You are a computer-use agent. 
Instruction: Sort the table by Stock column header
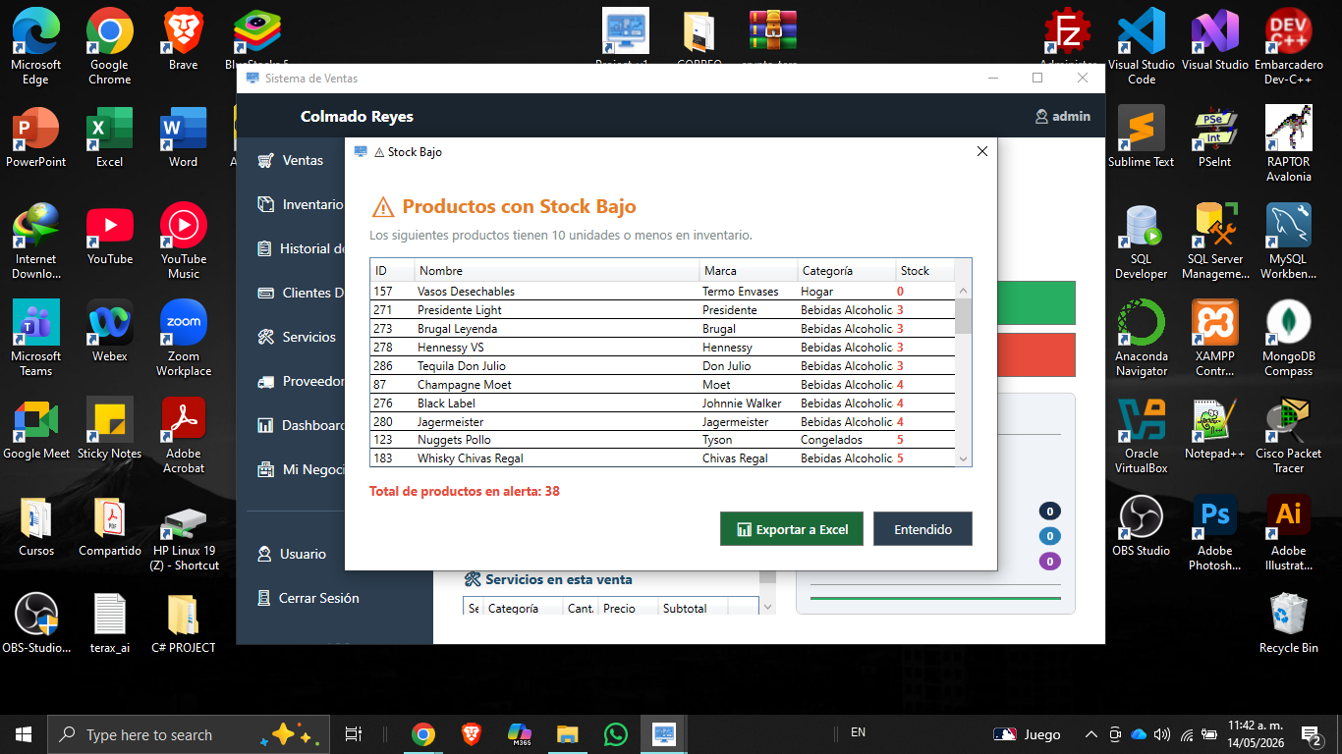tap(924, 270)
